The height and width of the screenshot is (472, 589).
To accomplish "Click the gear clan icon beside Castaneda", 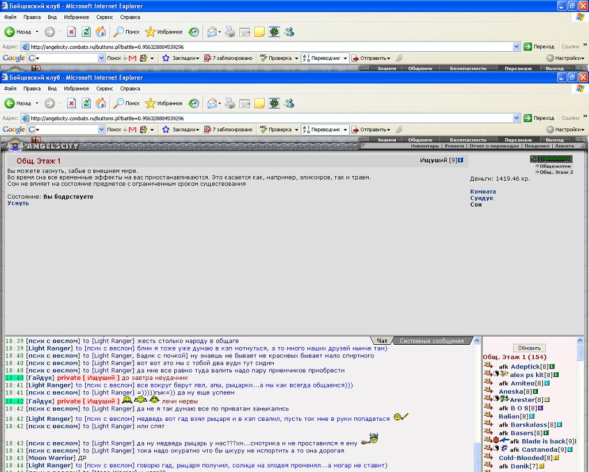I will tap(504, 448).
